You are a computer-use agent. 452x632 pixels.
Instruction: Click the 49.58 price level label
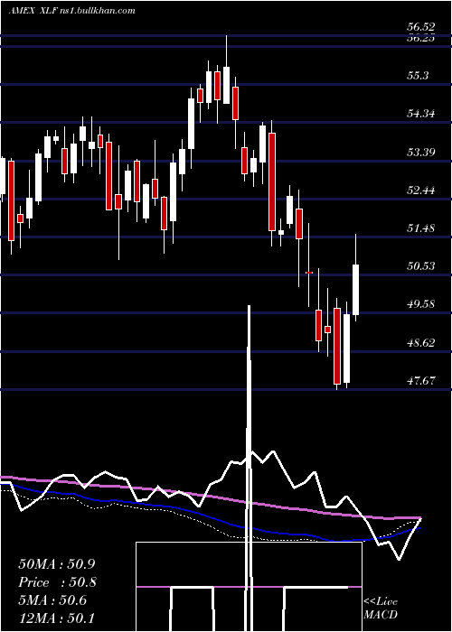point(421,304)
